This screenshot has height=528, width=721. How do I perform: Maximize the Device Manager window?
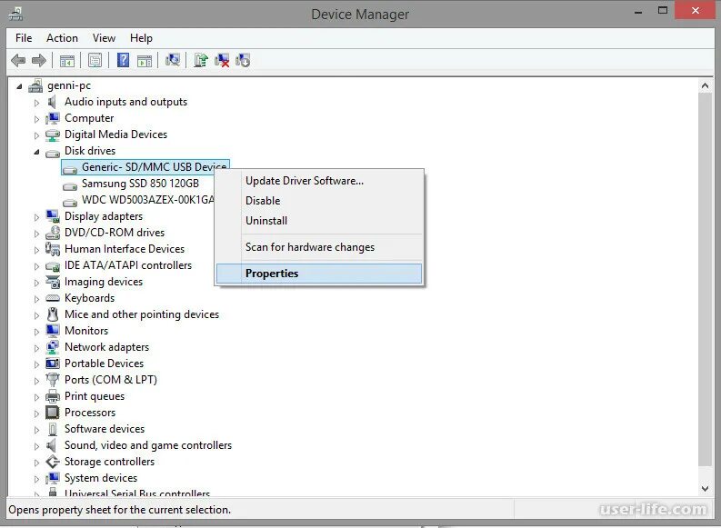[663, 10]
